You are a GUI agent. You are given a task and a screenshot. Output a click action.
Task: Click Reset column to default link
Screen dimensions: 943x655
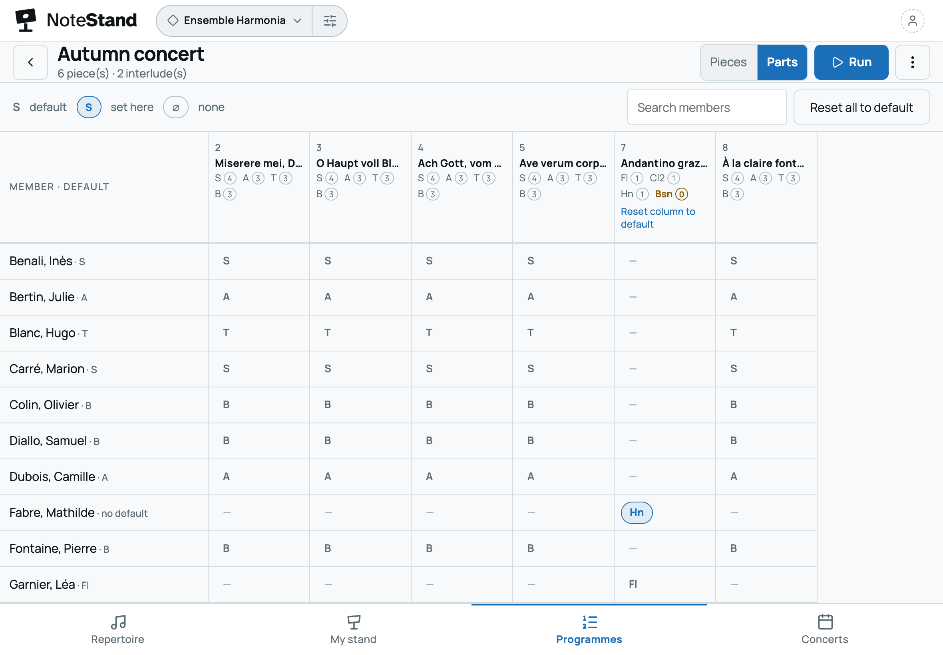click(x=658, y=218)
